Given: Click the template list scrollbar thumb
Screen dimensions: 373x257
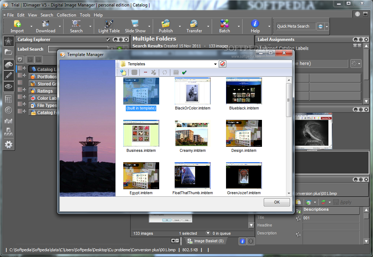Looking at the screenshot, I should pos(289,100).
